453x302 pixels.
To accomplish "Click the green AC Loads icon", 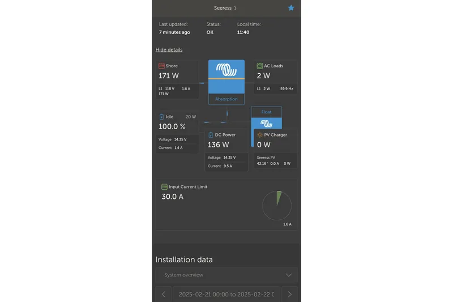I will click(x=260, y=66).
